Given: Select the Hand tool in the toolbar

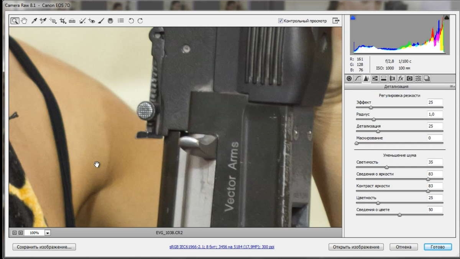Looking at the screenshot, I should 24,21.
